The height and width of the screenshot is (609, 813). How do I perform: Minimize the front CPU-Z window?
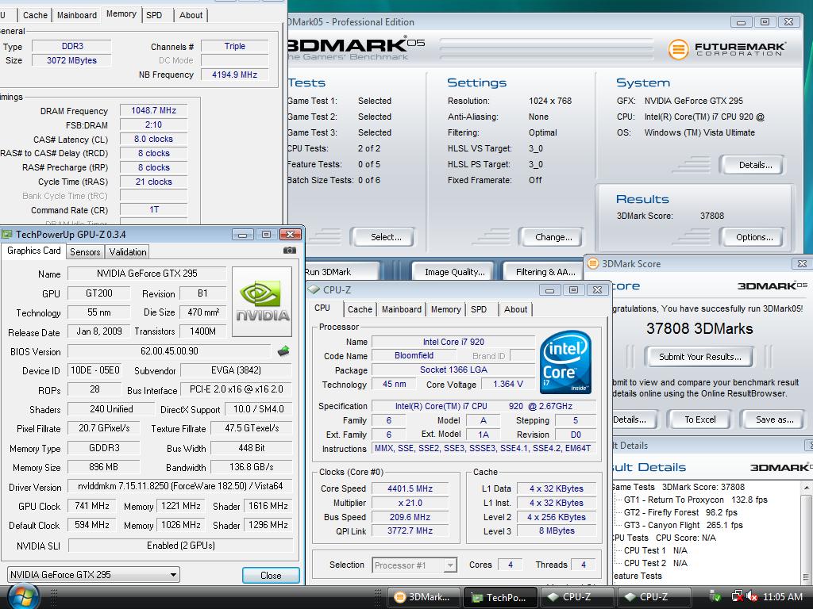click(x=549, y=290)
